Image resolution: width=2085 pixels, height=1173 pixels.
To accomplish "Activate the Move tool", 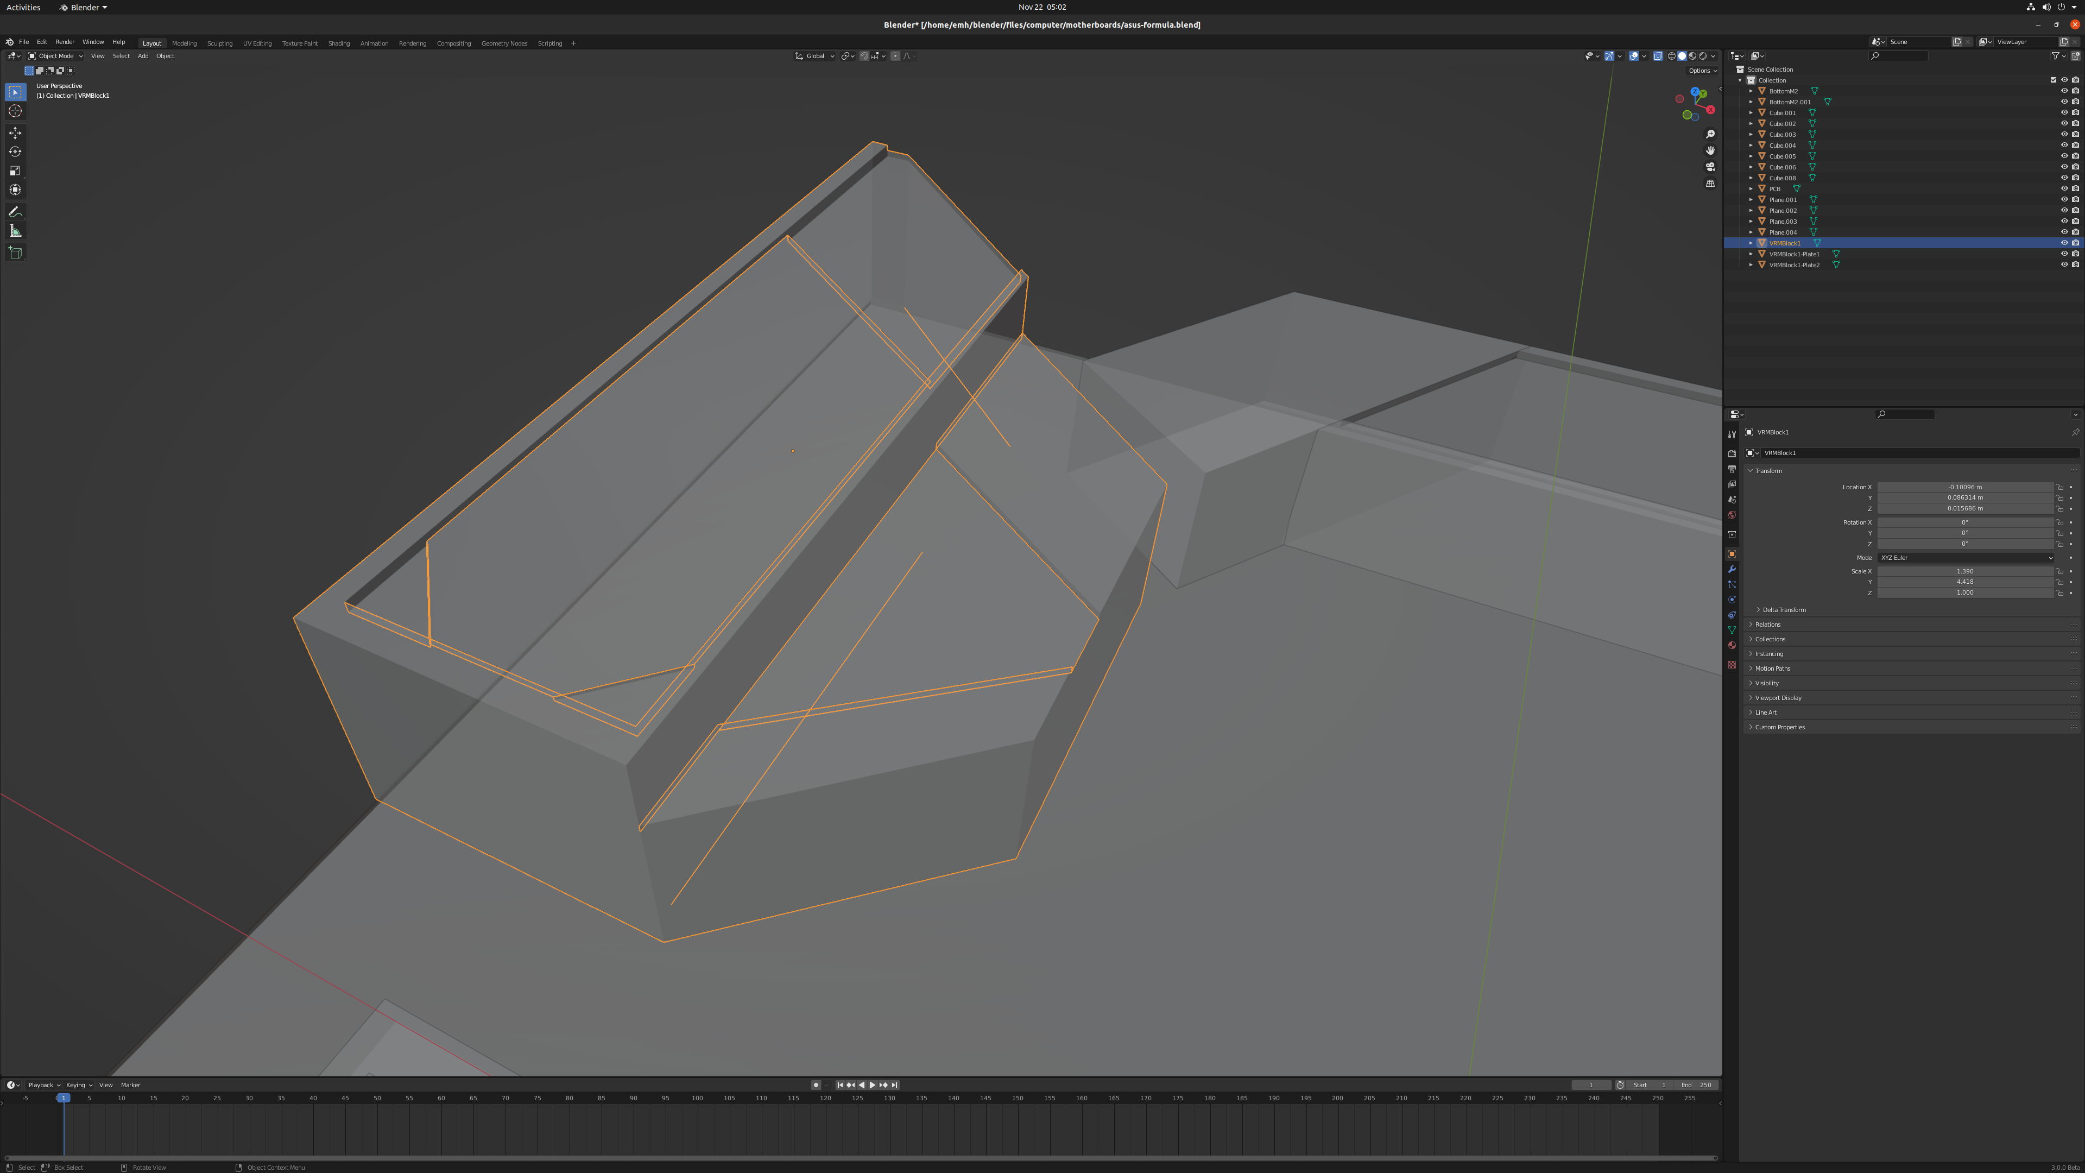I will [15, 133].
